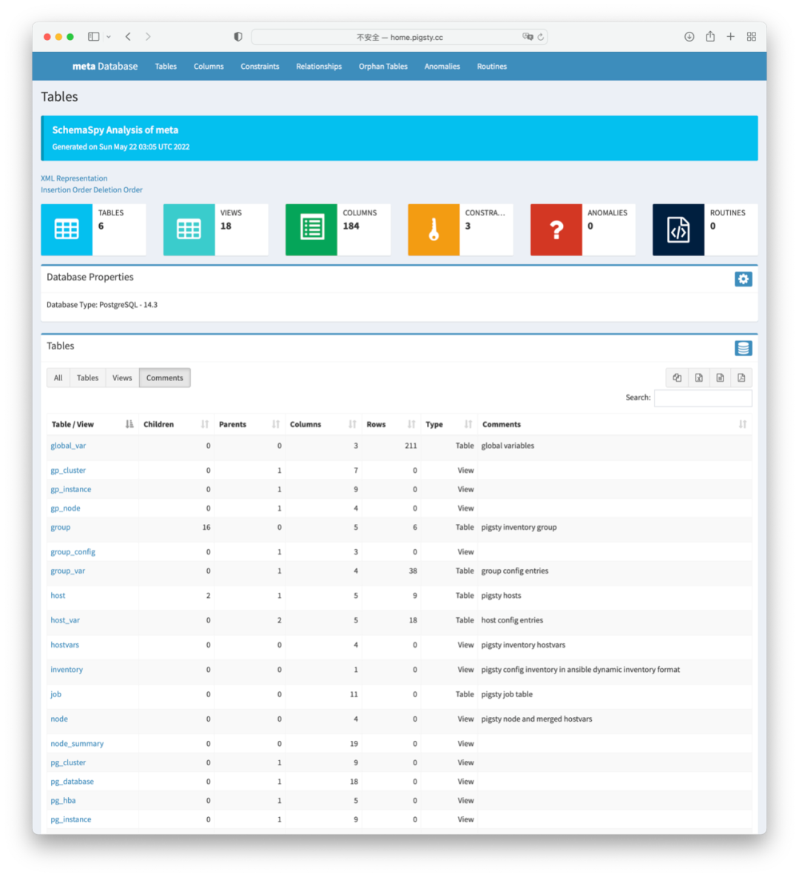Screen dimensions: 799x877
Task: Toggle the Comments column filter button
Action: pos(164,378)
